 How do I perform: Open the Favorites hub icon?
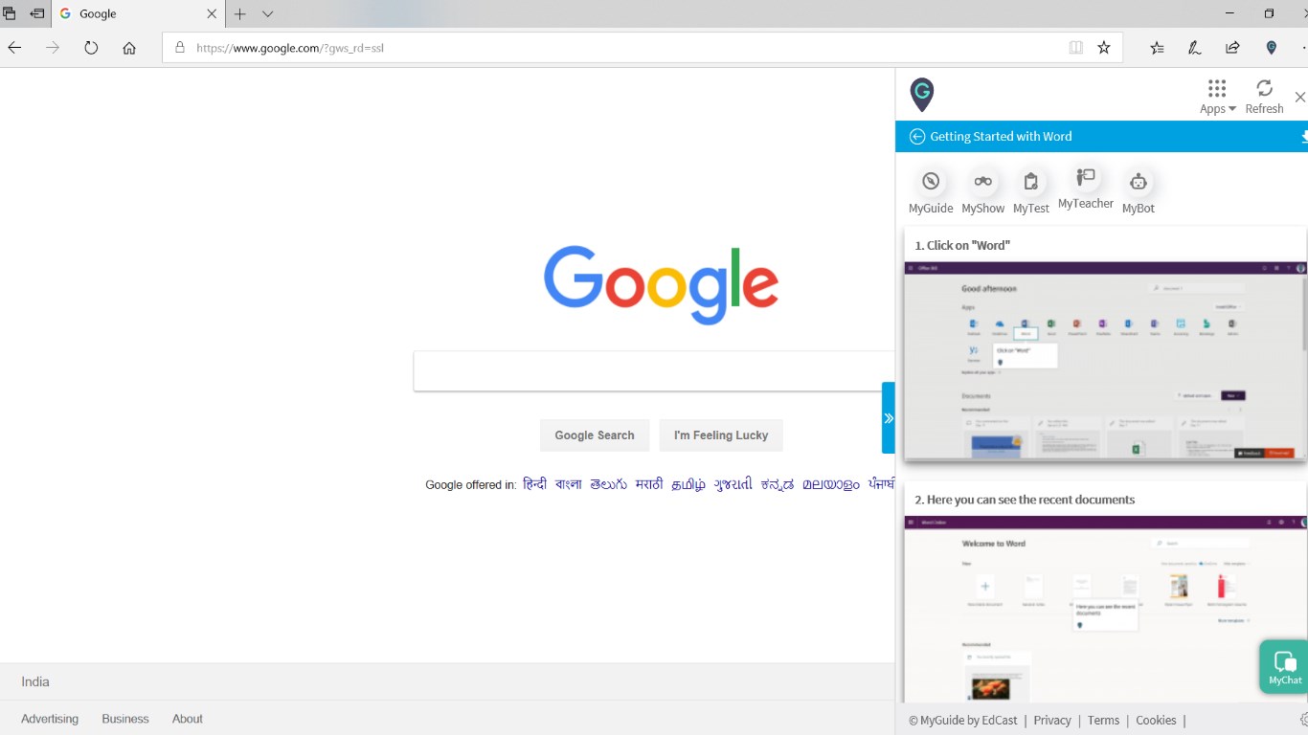pos(1158,48)
